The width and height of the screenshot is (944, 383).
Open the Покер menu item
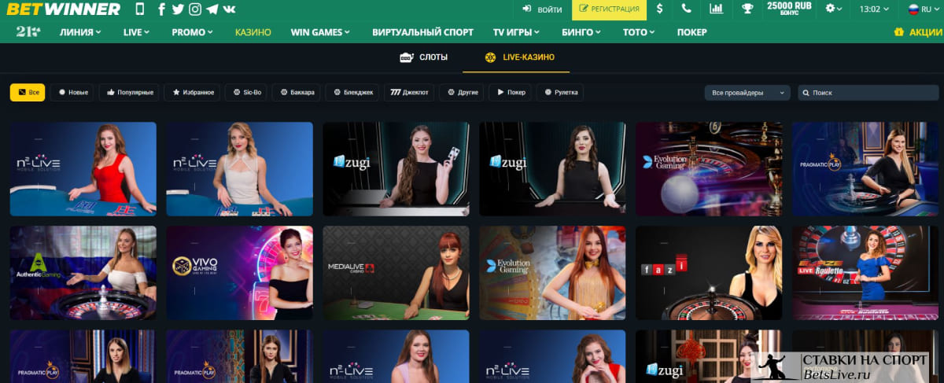[691, 32]
